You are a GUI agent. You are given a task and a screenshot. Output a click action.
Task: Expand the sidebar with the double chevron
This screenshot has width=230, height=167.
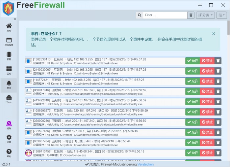(x=15, y=19)
